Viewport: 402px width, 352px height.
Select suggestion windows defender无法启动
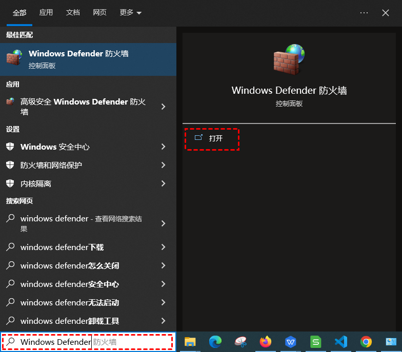point(88,302)
